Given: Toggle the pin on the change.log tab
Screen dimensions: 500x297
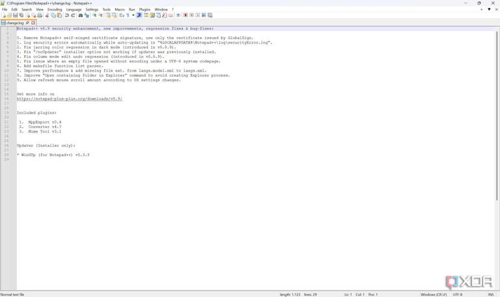Looking at the screenshot, I should point(27,23).
